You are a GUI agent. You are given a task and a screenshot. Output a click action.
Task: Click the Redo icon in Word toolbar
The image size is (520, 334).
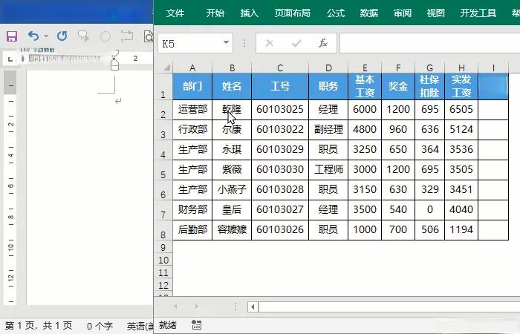pos(62,36)
